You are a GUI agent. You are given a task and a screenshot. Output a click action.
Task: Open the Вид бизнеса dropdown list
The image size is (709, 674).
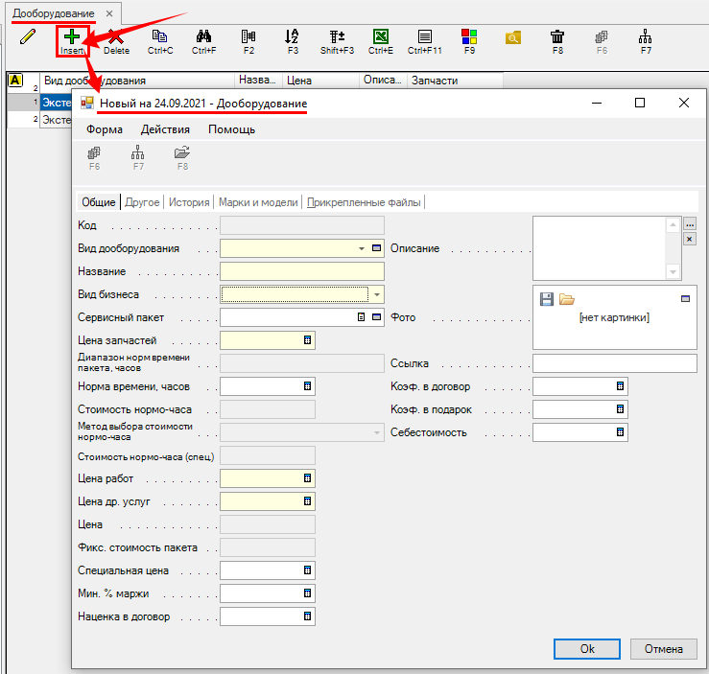point(377,294)
